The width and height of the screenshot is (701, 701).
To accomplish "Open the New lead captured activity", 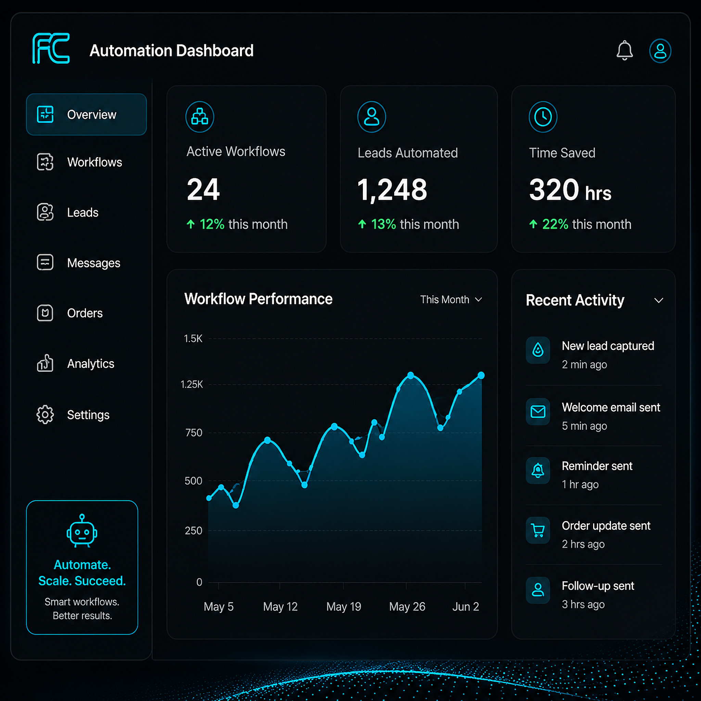I will 594,355.
